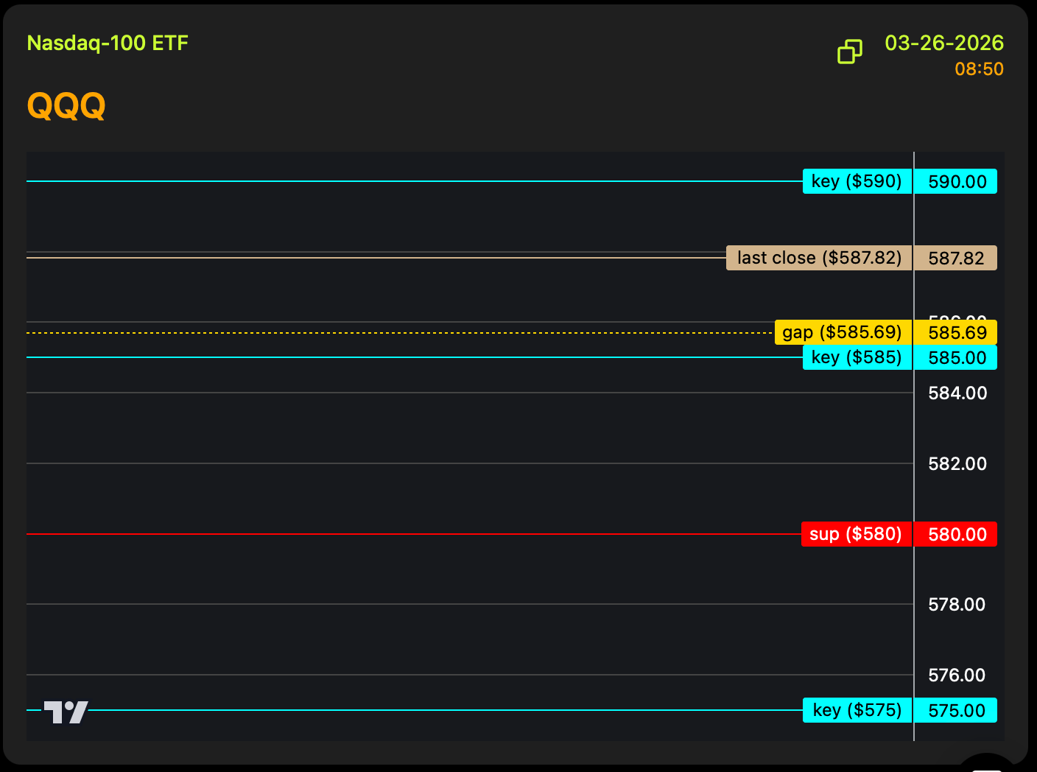Click the 03-26-2026 date label
Image resolution: width=1037 pixels, height=772 pixels.
[x=944, y=43]
